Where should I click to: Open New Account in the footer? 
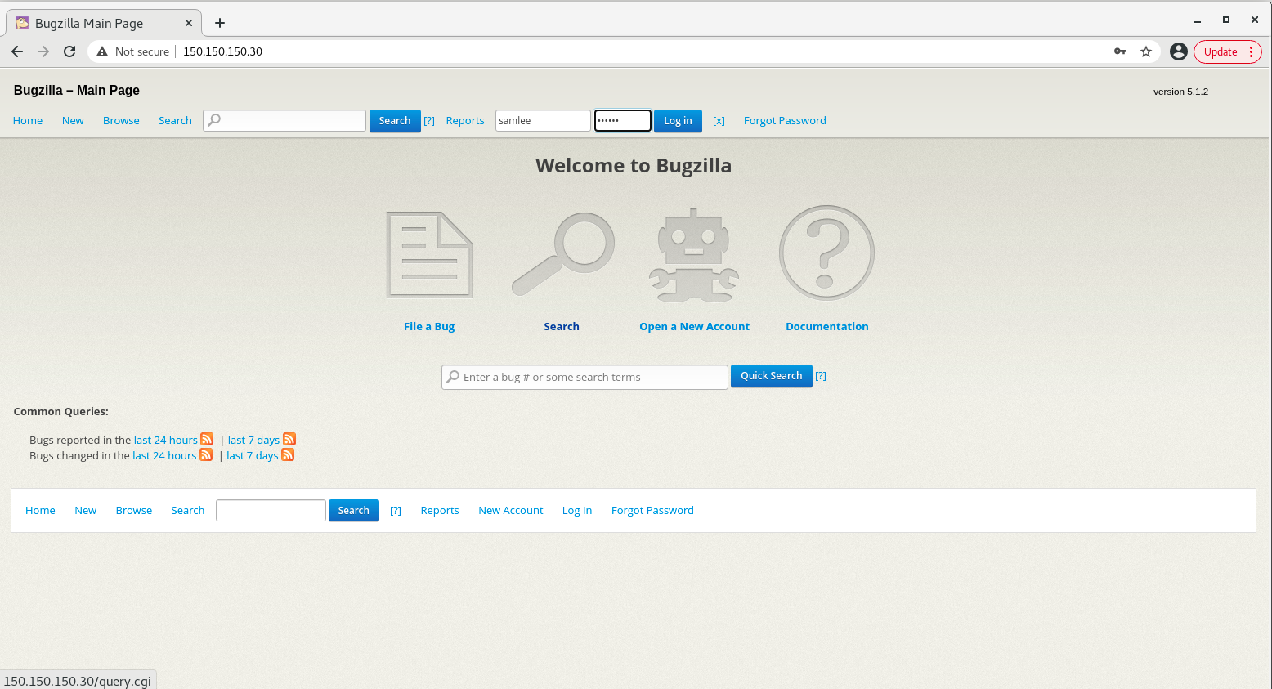511,510
